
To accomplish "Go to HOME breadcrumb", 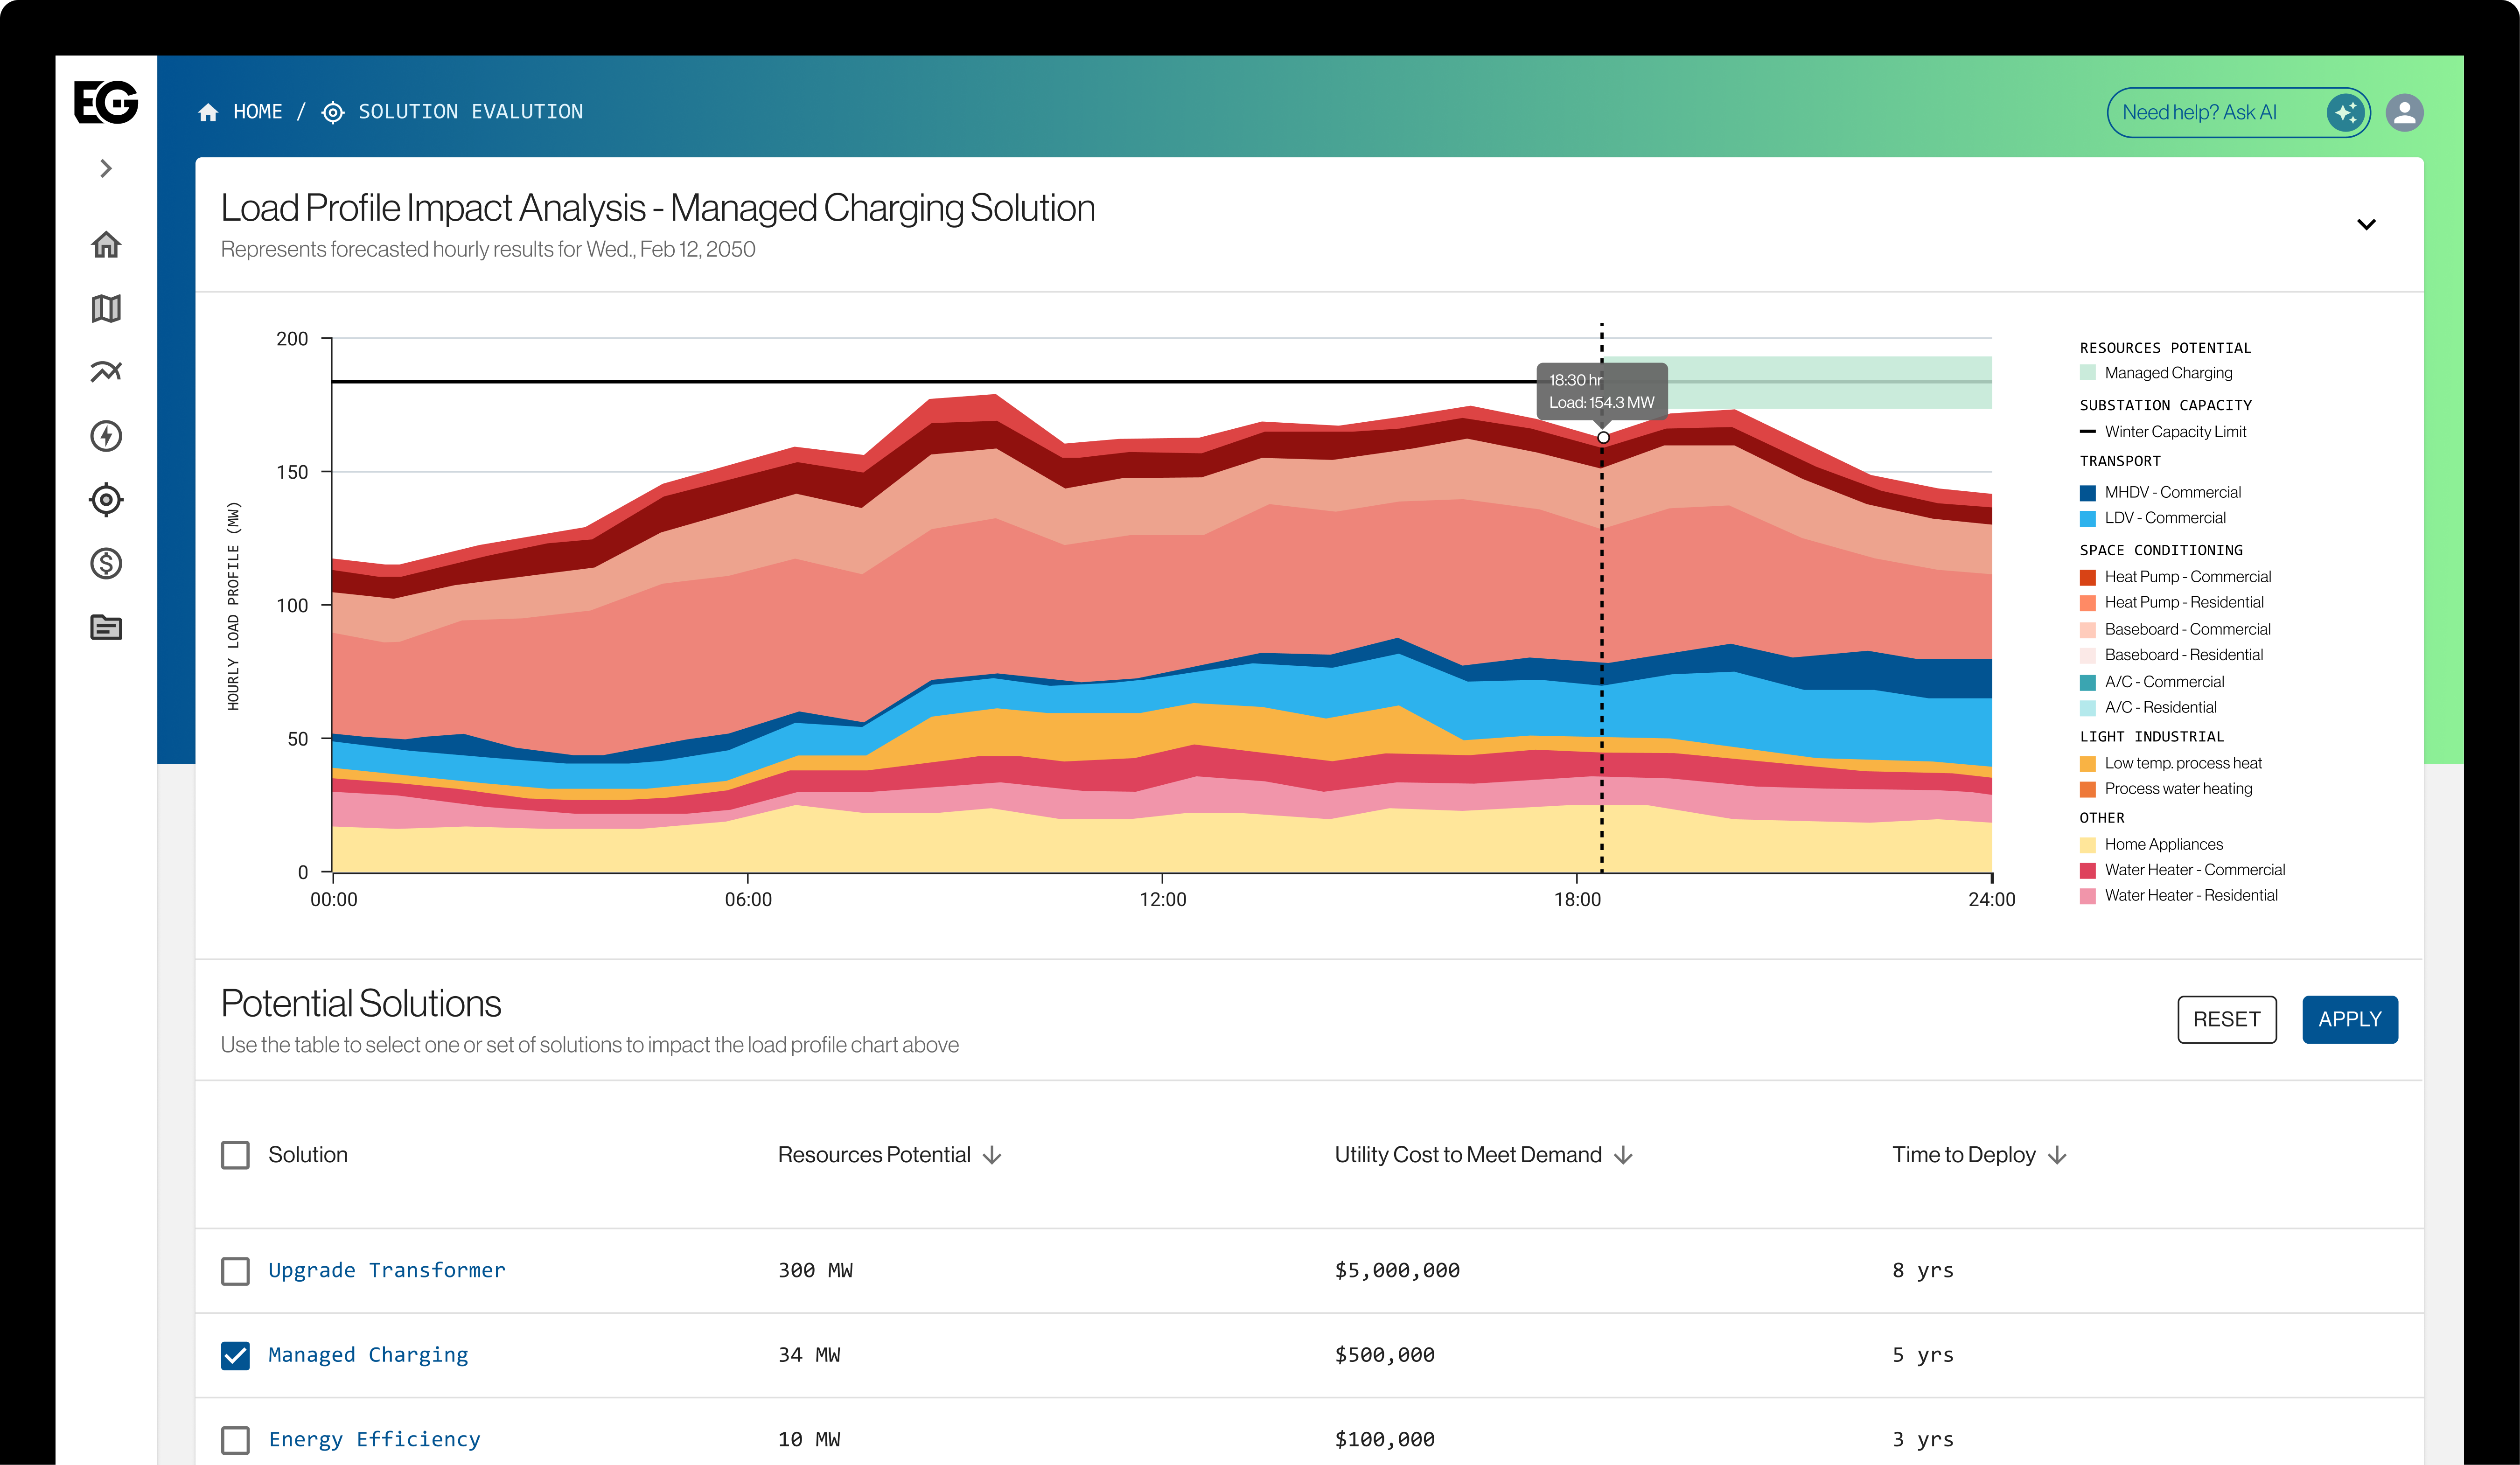I will [x=257, y=112].
